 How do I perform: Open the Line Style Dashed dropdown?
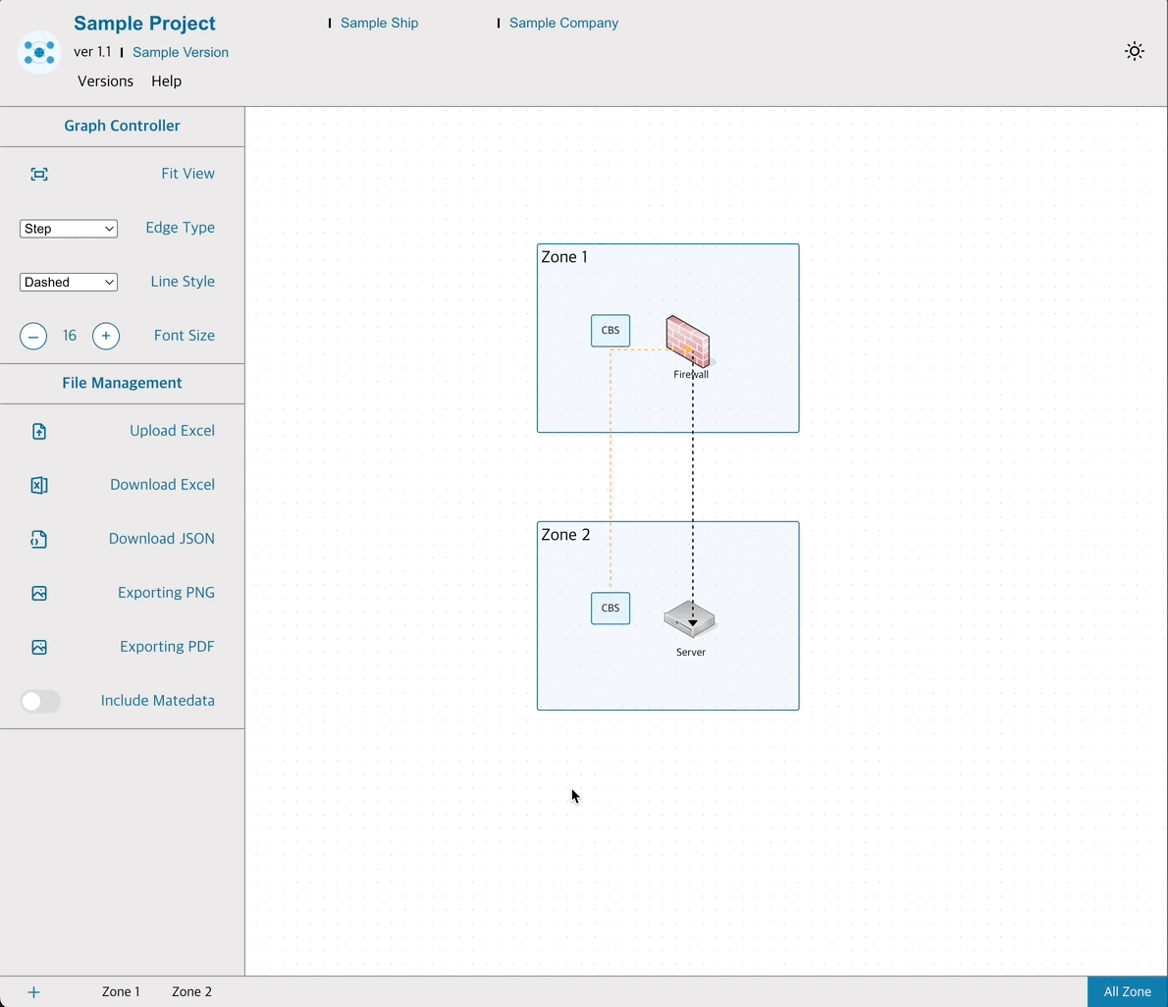pyautogui.click(x=69, y=283)
